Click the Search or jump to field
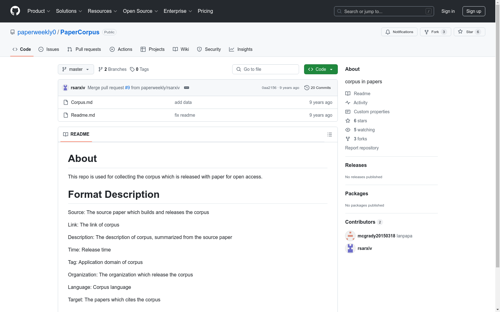 click(x=384, y=11)
